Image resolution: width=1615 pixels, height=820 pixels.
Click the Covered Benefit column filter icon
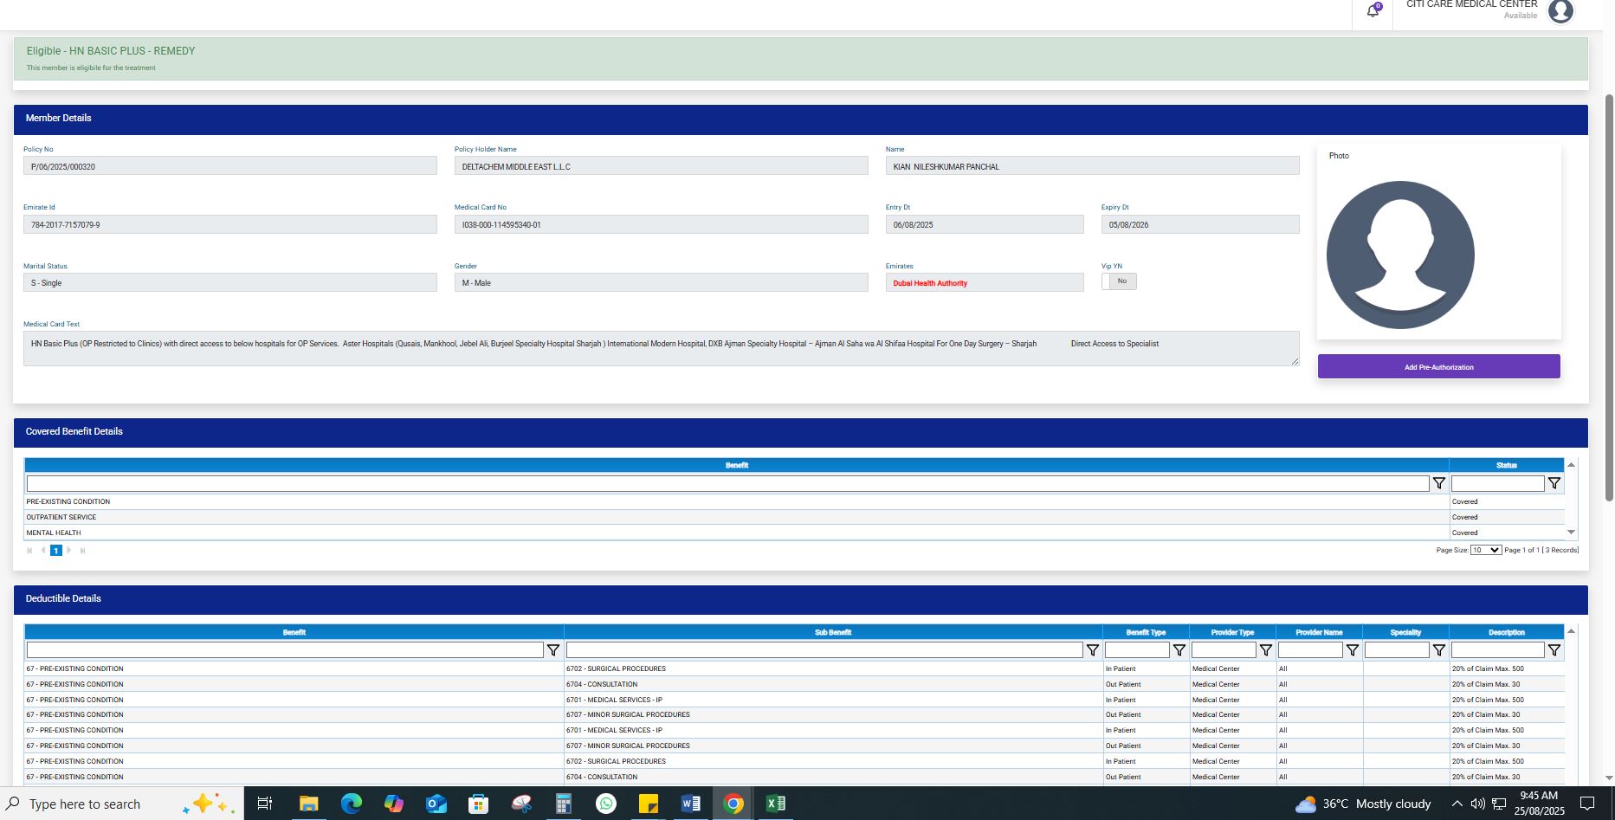(x=1438, y=483)
